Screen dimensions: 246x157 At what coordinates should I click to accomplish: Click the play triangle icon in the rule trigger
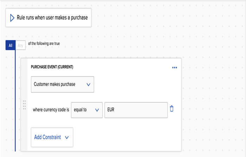(x=12, y=18)
